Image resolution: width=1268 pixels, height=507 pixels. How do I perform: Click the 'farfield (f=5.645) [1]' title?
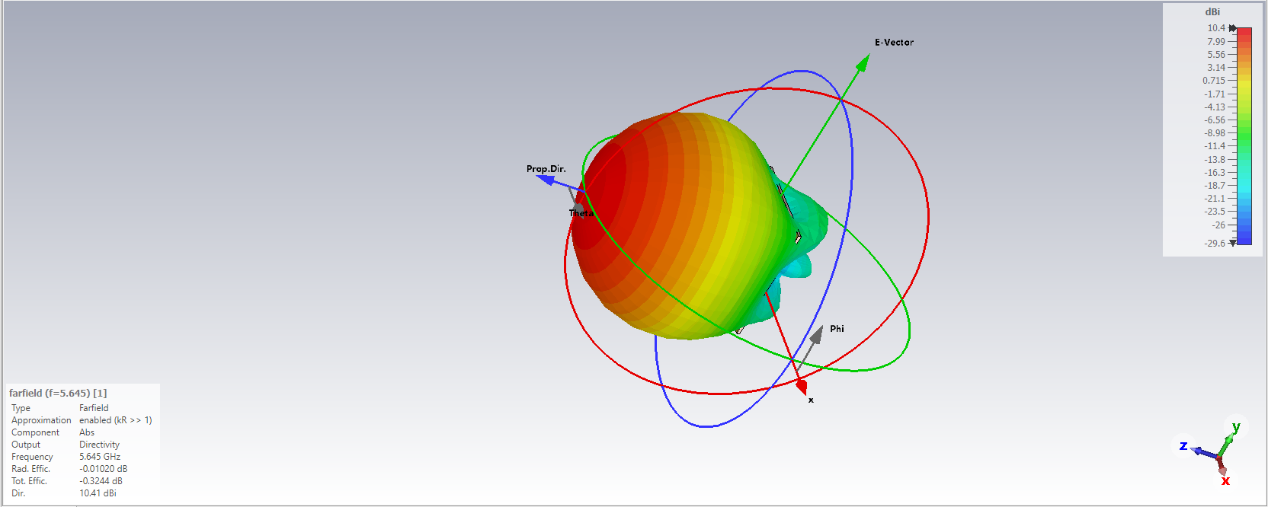pyautogui.click(x=58, y=394)
